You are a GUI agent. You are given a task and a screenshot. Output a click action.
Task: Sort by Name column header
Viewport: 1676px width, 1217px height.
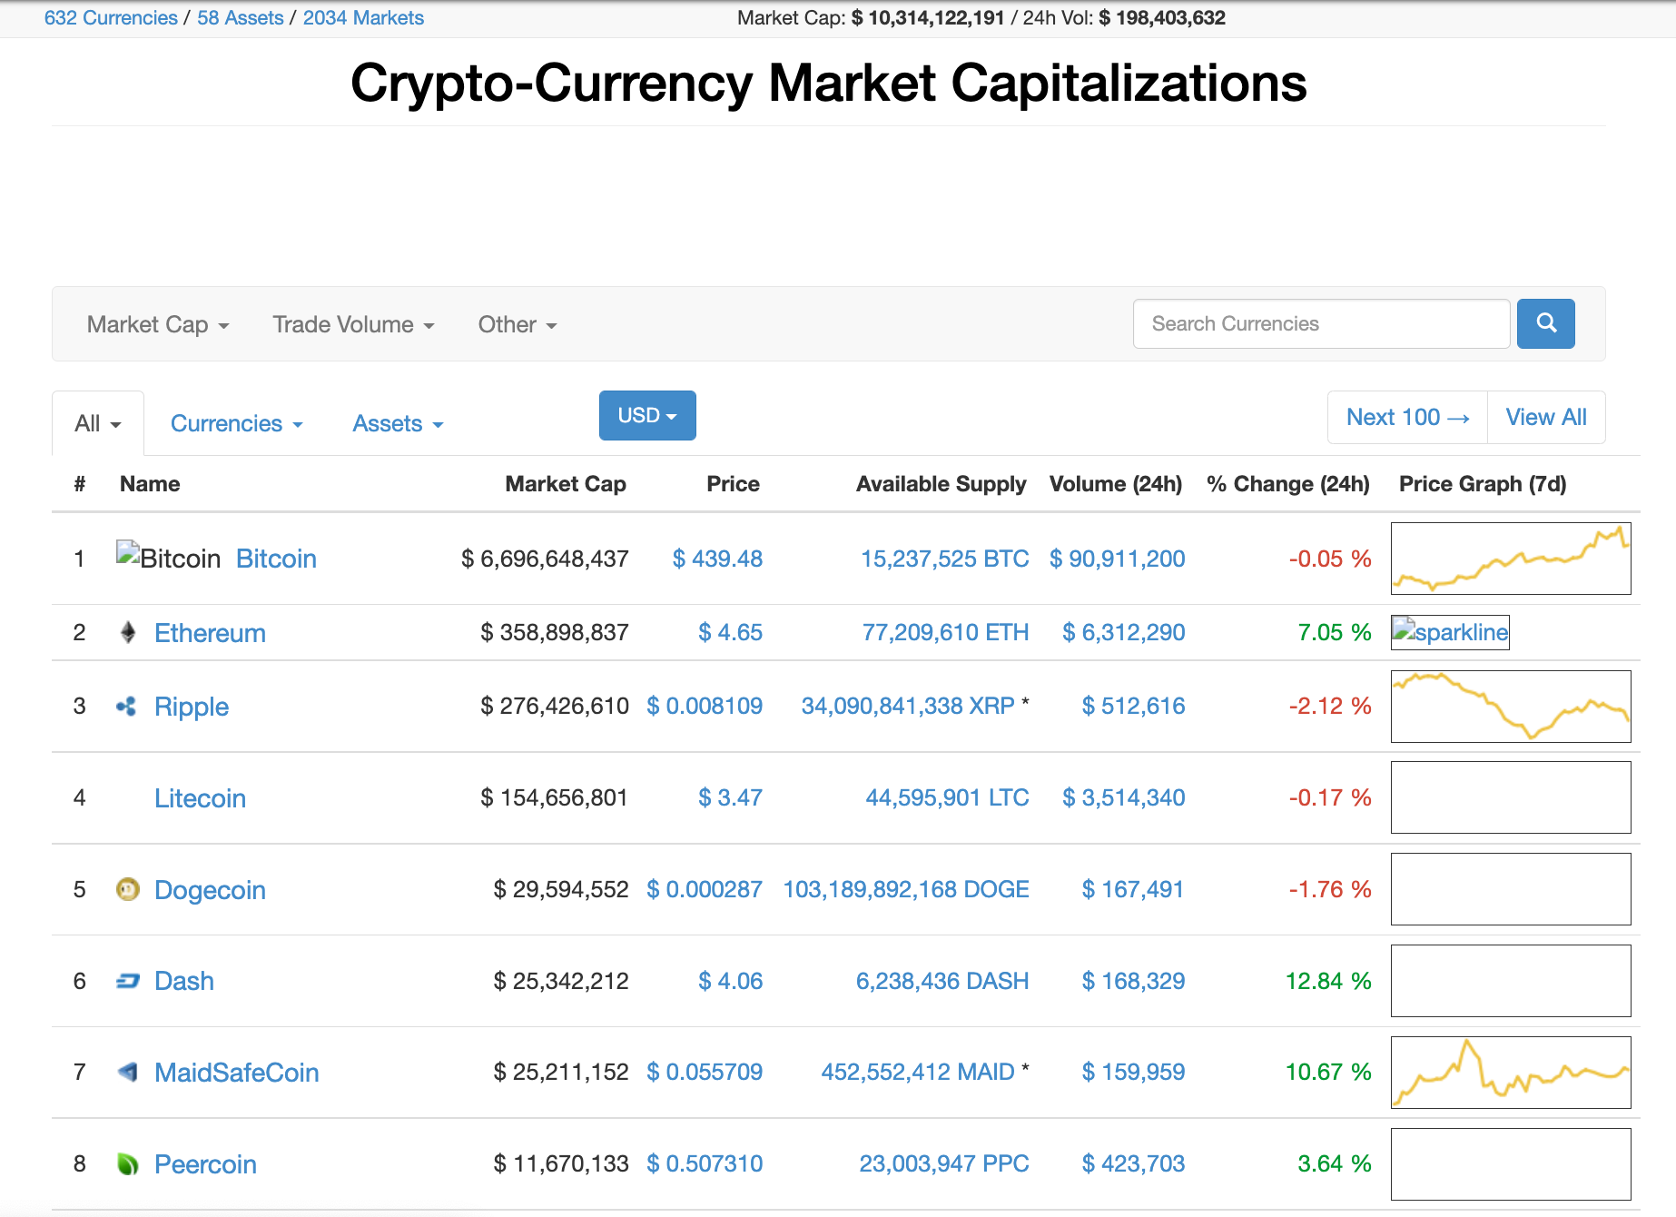coord(150,484)
